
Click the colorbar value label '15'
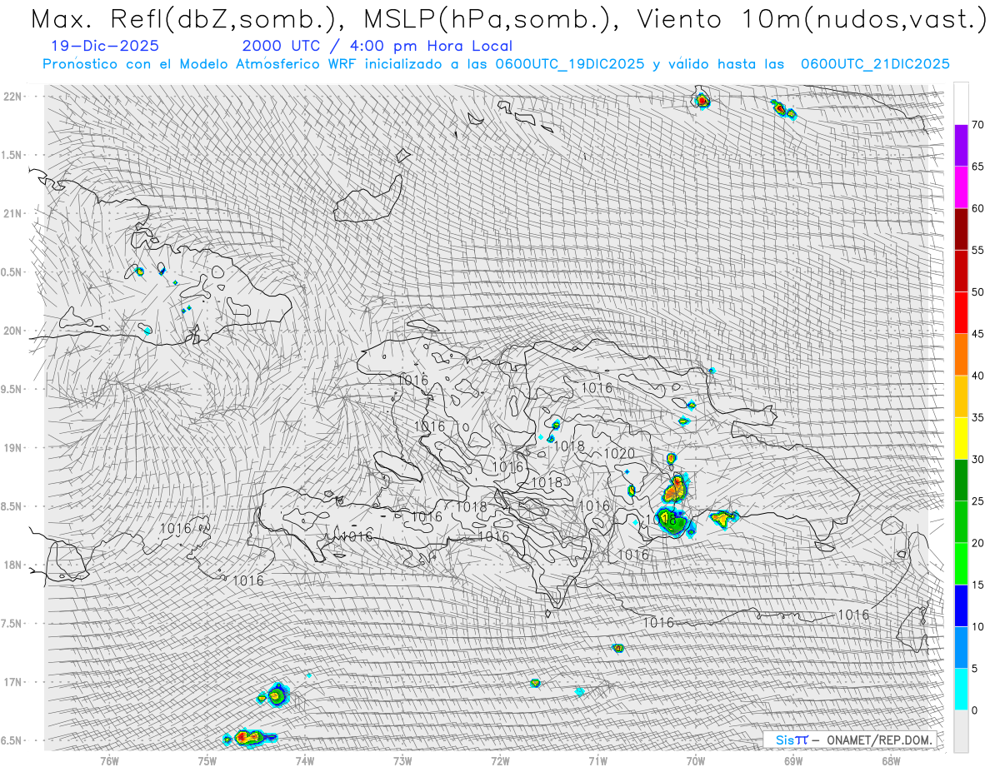[977, 585]
